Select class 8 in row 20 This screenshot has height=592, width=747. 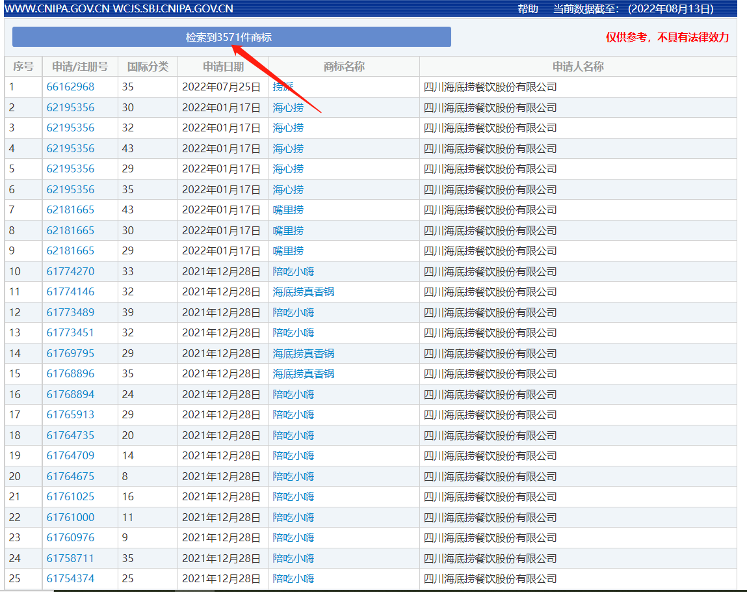coord(125,476)
